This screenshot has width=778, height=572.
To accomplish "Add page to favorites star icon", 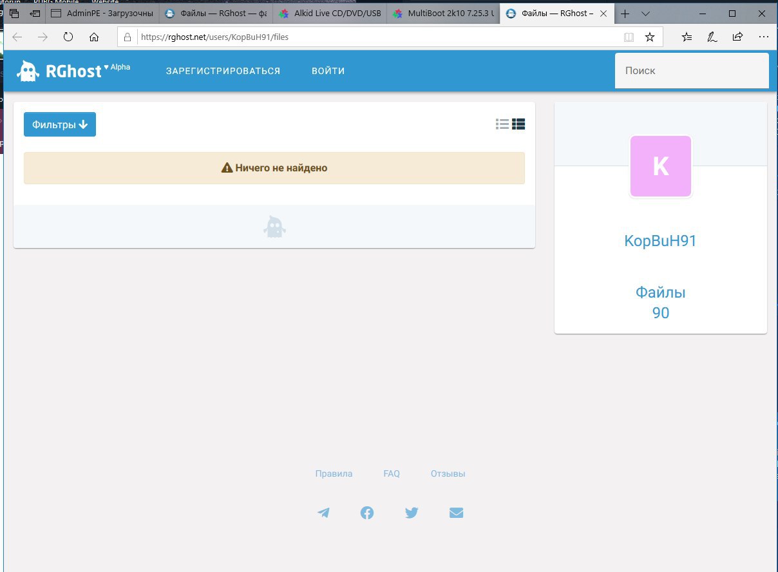I will [650, 37].
